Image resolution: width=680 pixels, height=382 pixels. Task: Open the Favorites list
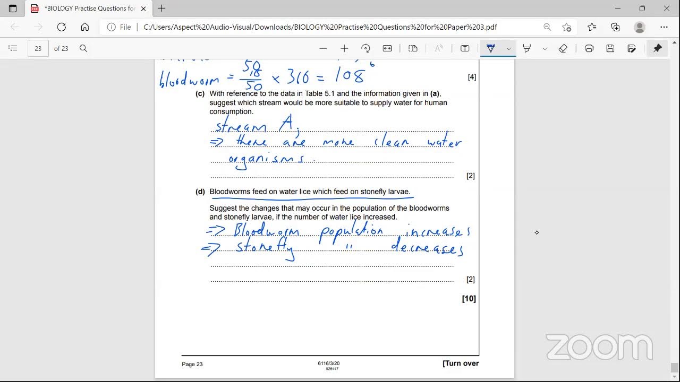click(x=592, y=27)
